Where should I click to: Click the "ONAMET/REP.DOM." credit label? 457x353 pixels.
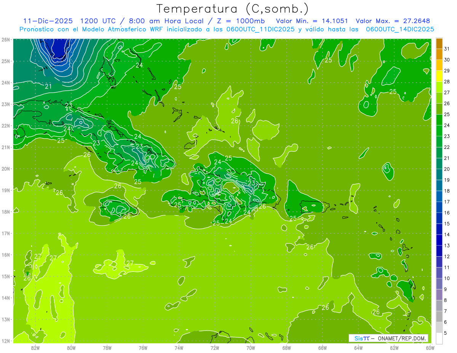401,338
